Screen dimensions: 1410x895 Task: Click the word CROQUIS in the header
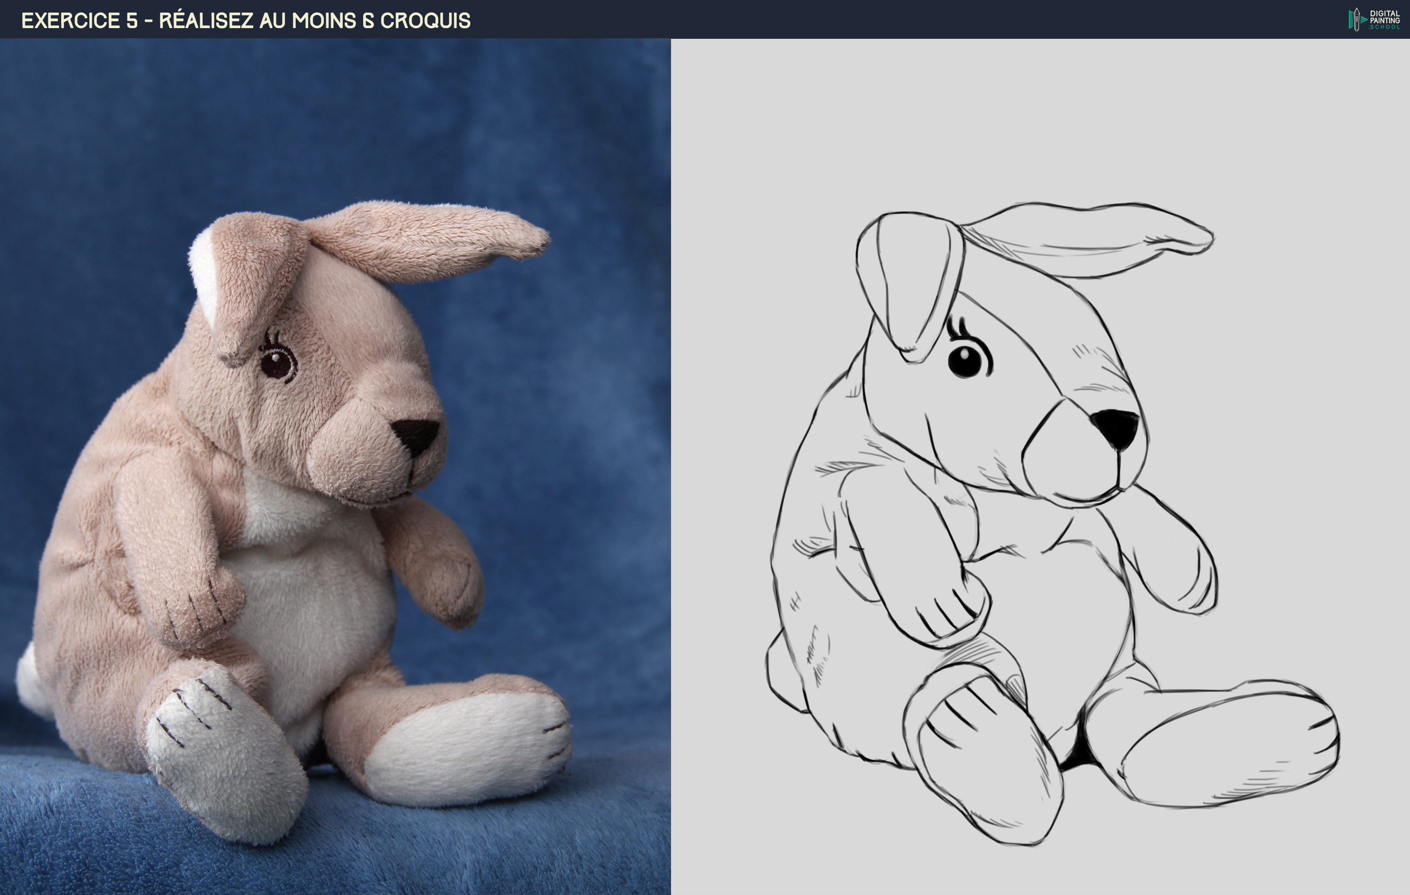click(x=425, y=20)
